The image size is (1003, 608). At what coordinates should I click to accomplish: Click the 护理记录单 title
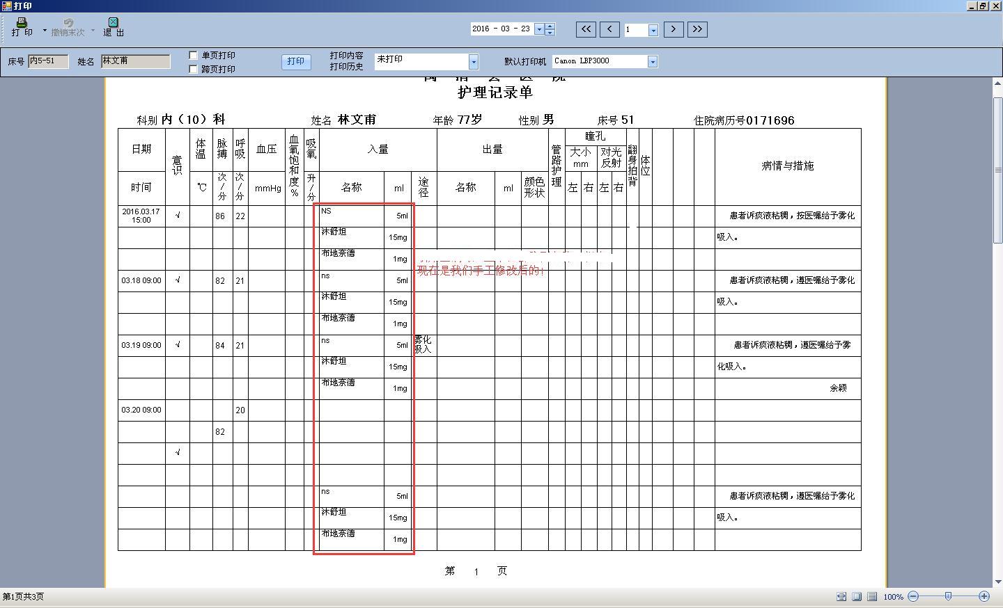pyautogui.click(x=495, y=93)
